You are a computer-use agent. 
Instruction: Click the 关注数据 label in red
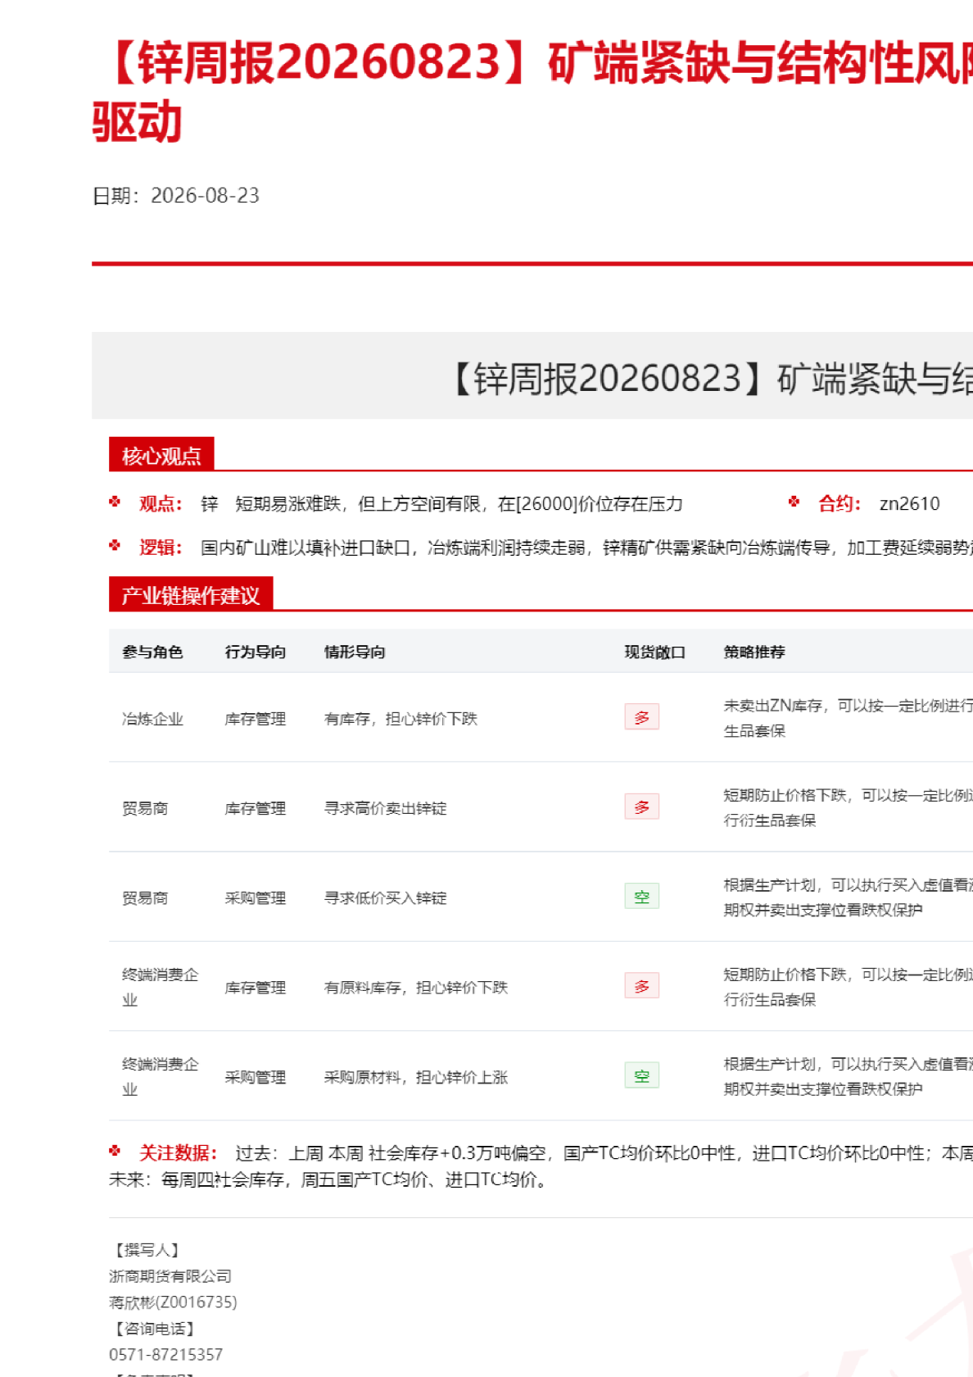pyautogui.click(x=178, y=1153)
